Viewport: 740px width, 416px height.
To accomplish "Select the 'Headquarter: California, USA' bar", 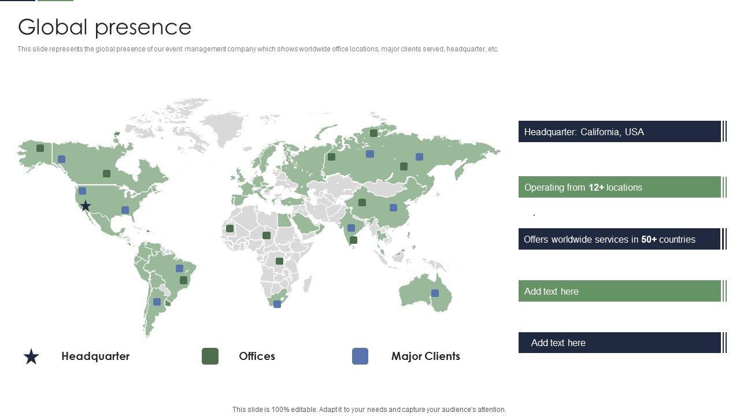I will pos(619,132).
